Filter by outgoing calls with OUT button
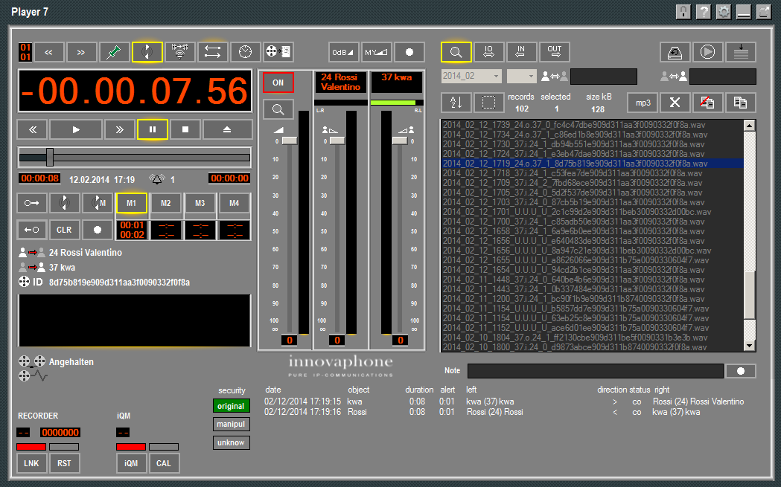Image resolution: width=781 pixels, height=487 pixels. (x=554, y=52)
